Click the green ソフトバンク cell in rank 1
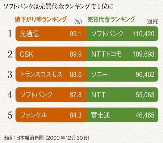 coord(107,34)
